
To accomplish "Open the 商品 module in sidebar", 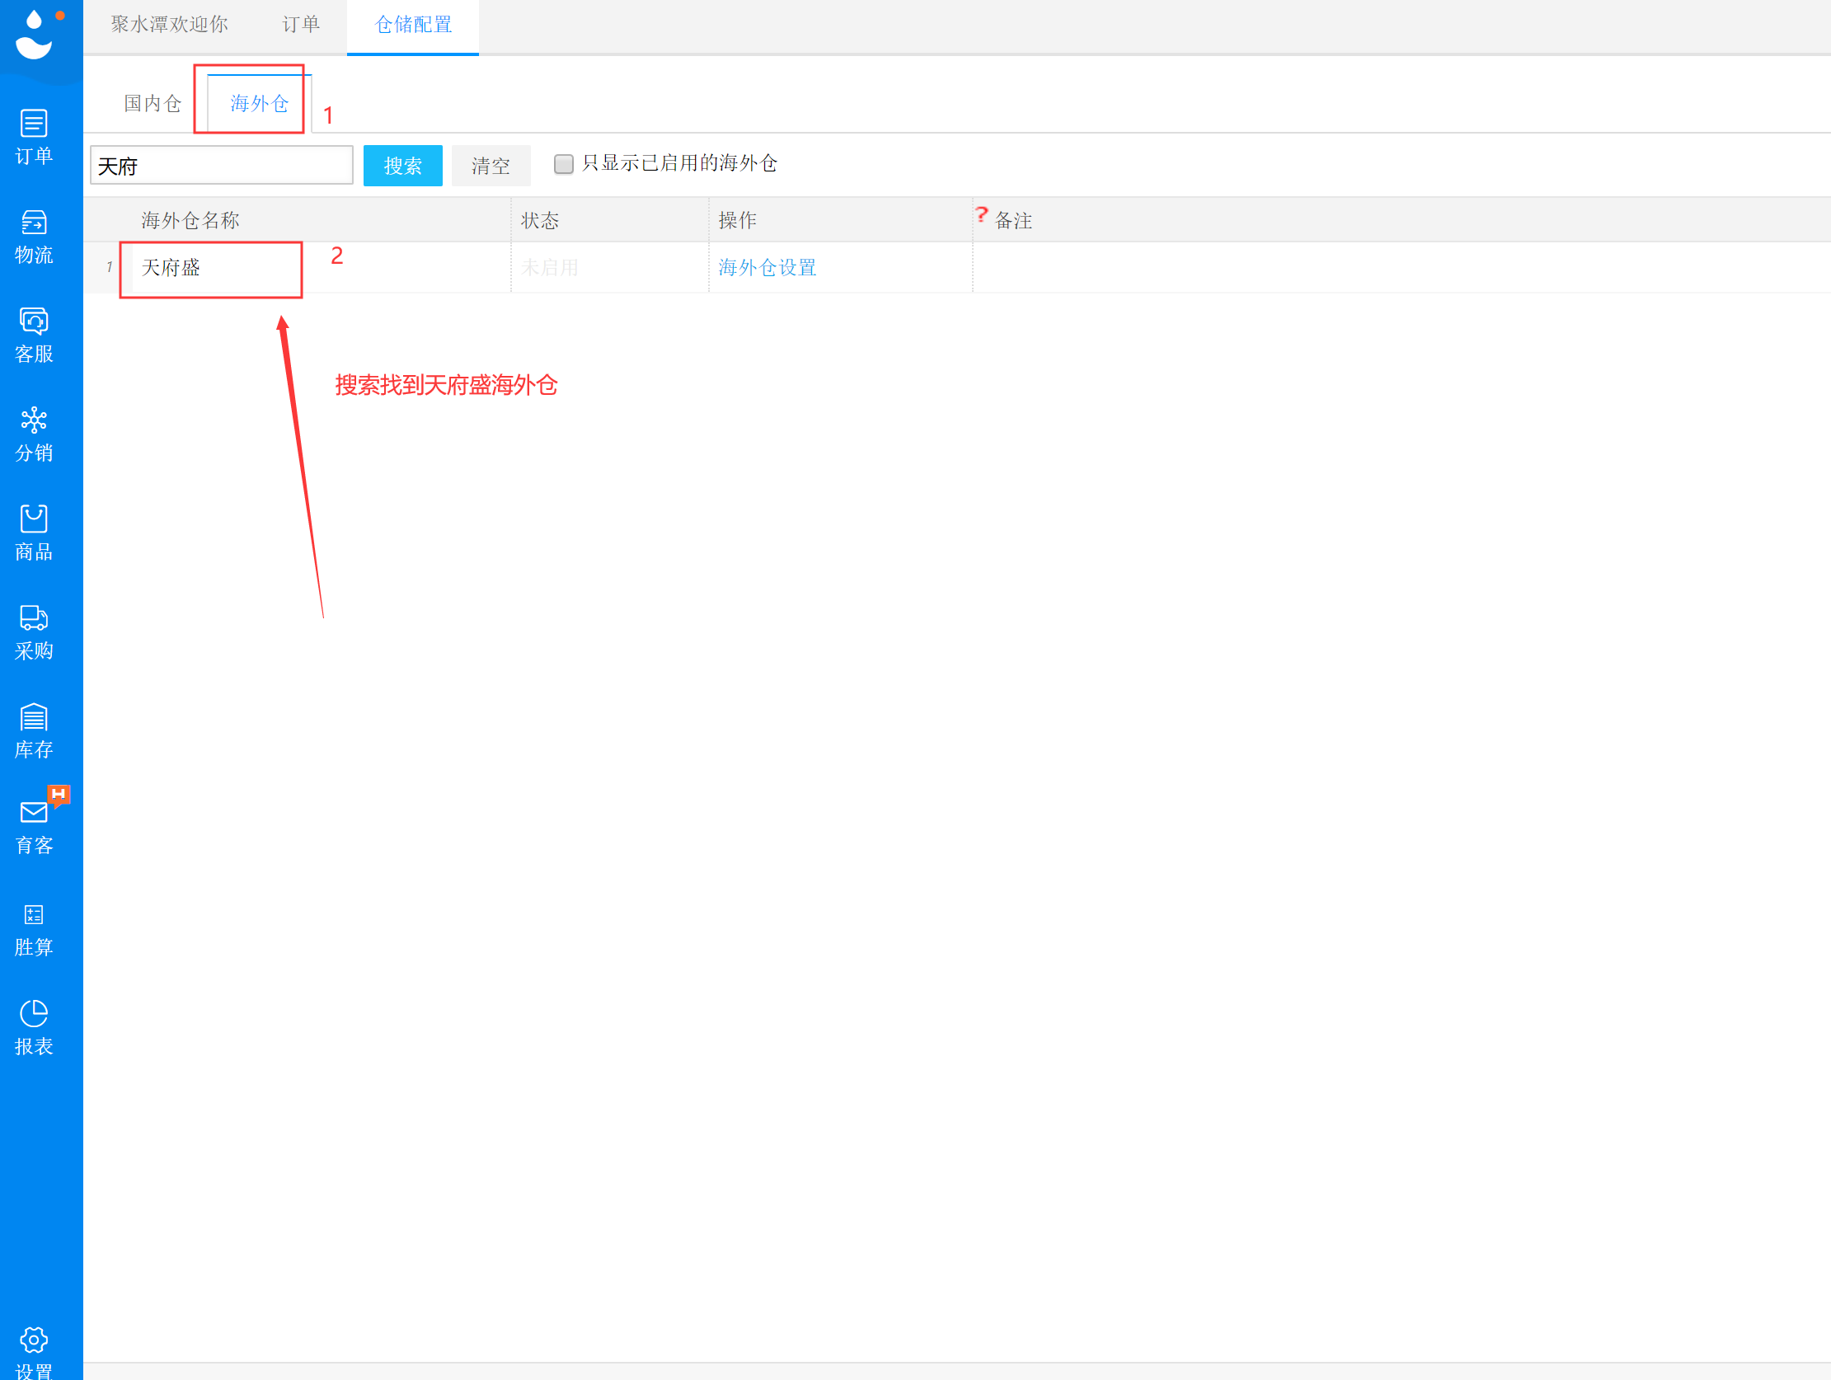I will 33,533.
